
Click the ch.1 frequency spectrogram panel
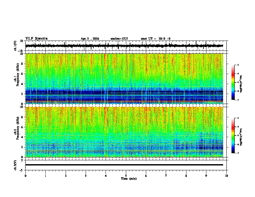[x=124, y=79]
